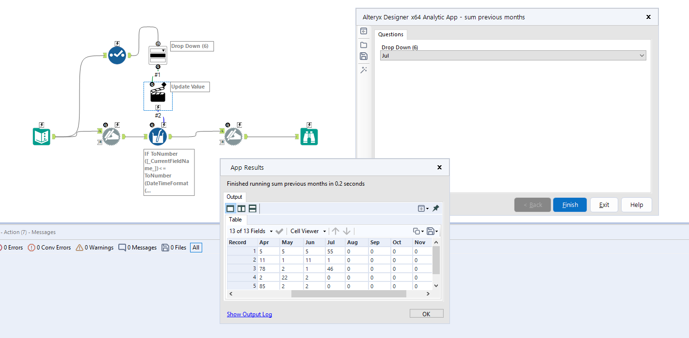Select the Questions tab
The width and height of the screenshot is (689, 338).
click(391, 34)
